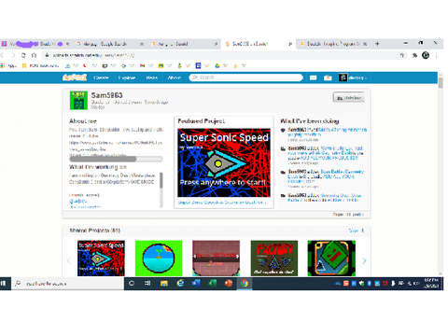Open File Explorer from the taskbar

coord(164,284)
